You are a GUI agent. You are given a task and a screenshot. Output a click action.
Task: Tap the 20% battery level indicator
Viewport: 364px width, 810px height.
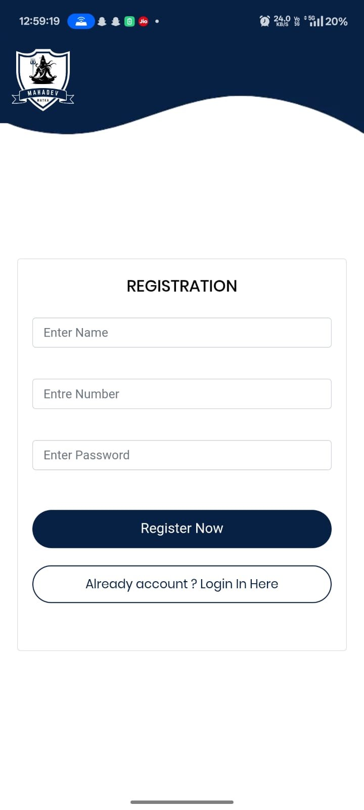pos(336,21)
